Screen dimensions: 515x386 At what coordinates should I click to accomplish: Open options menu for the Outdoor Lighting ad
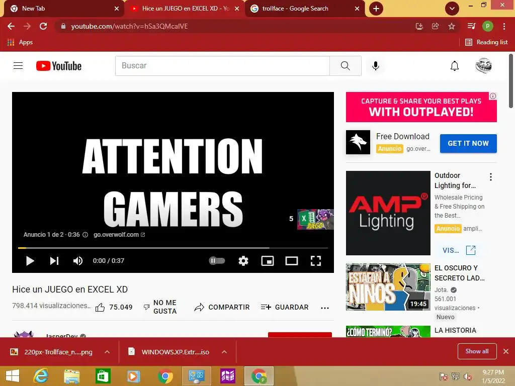click(491, 177)
